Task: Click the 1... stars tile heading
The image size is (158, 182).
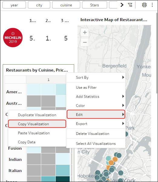Action: tap(33, 21)
